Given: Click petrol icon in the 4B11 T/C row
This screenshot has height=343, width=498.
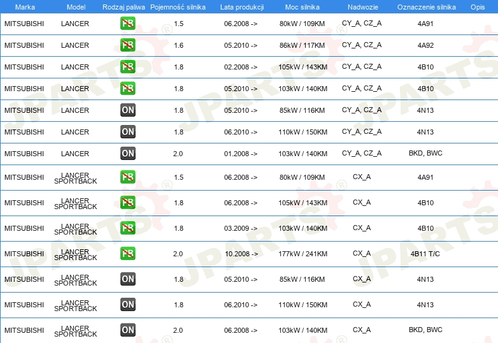Looking at the screenshot, I should coord(127,253).
